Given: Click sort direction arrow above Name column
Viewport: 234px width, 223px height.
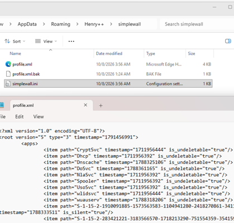Looking at the screenshot, I should pyautogui.click(x=51, y=50).
